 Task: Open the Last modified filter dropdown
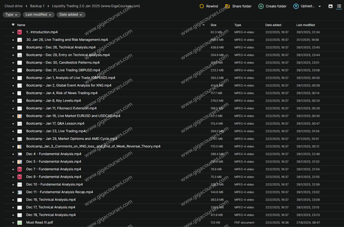click(x=39, y=15)
